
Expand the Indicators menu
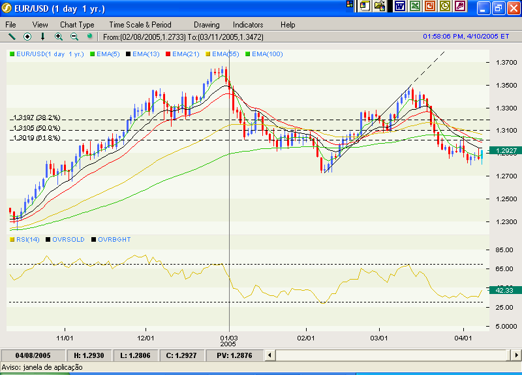pyautogui.click(x=248, y=24)
